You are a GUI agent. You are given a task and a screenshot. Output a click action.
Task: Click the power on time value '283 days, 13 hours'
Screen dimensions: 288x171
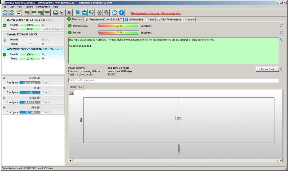[x=118, y=68]
